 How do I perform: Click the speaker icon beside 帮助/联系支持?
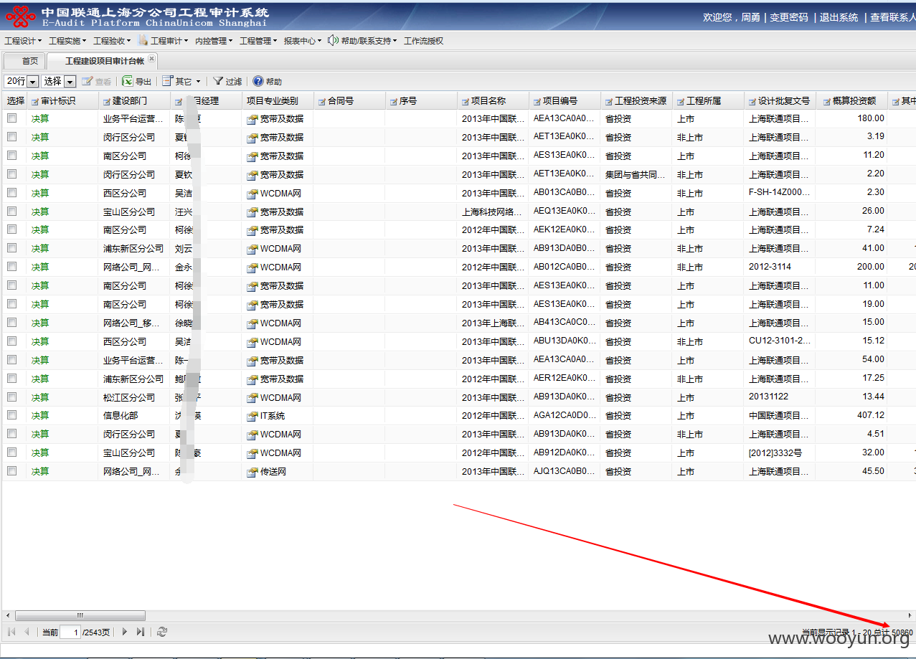click(x=333, y=41)
